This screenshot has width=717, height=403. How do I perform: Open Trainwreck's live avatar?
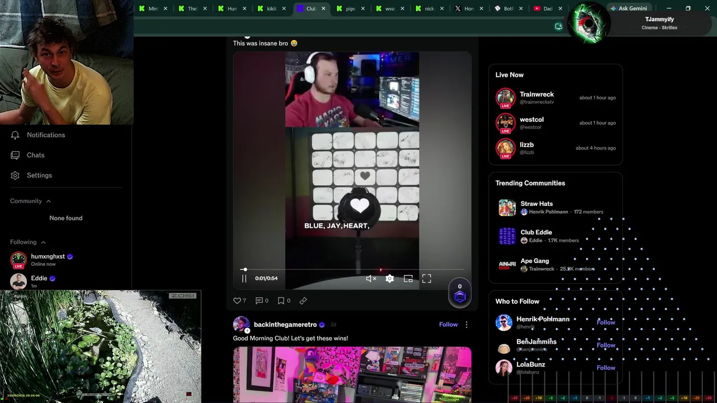[505, 98]
